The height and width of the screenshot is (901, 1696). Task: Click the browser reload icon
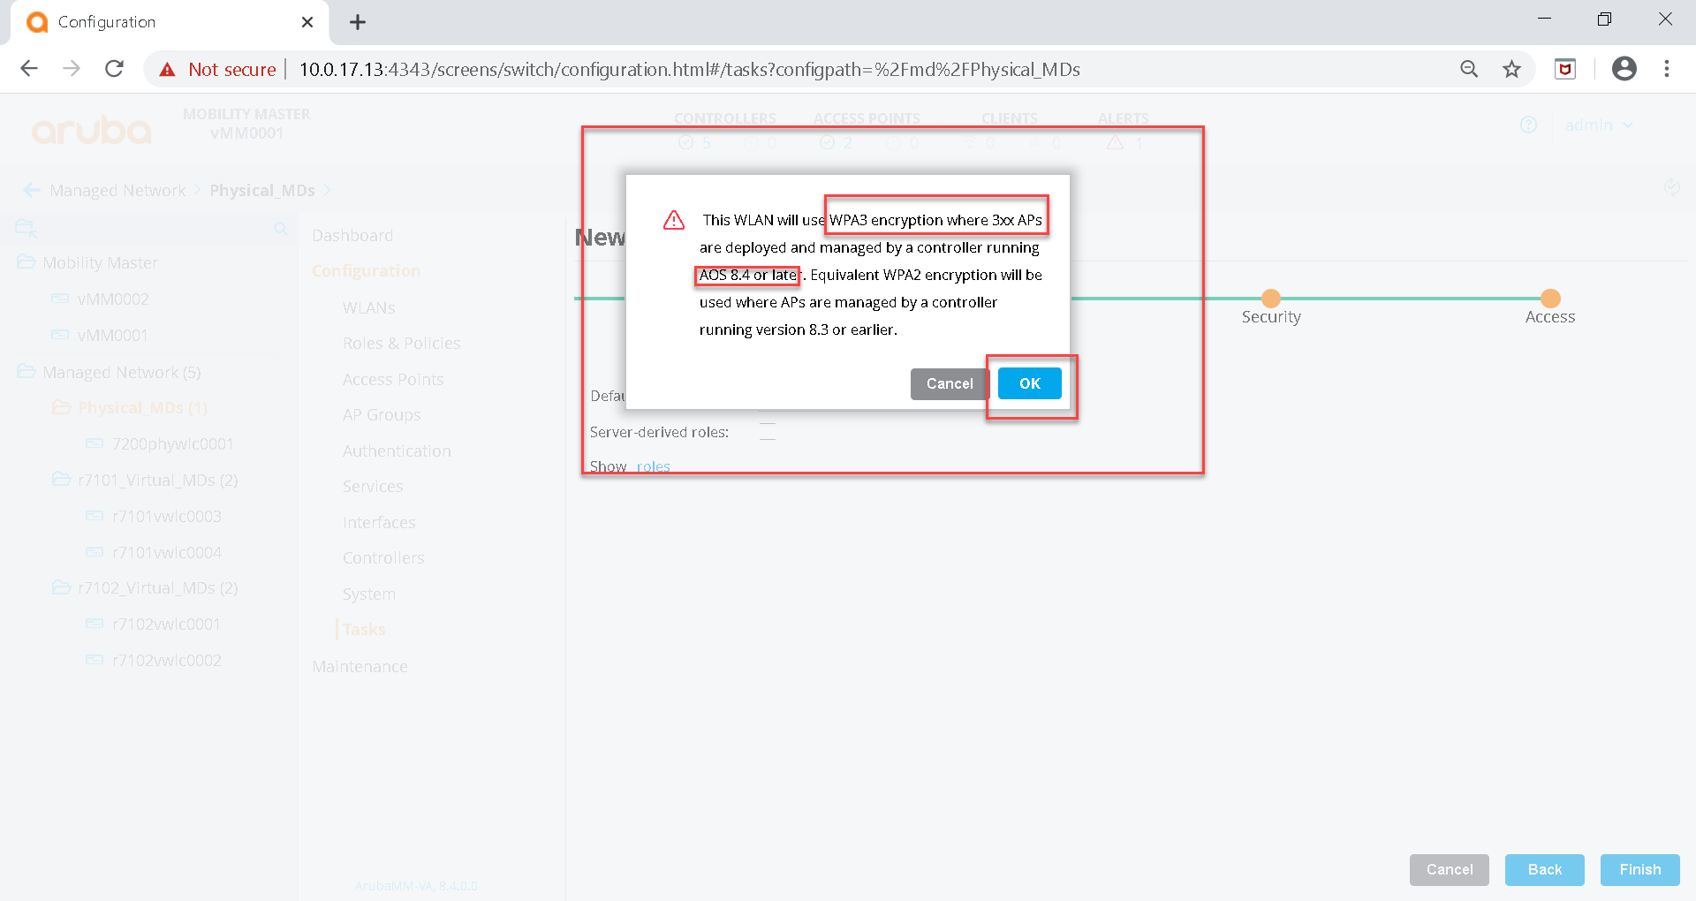[x=114, y=69]
